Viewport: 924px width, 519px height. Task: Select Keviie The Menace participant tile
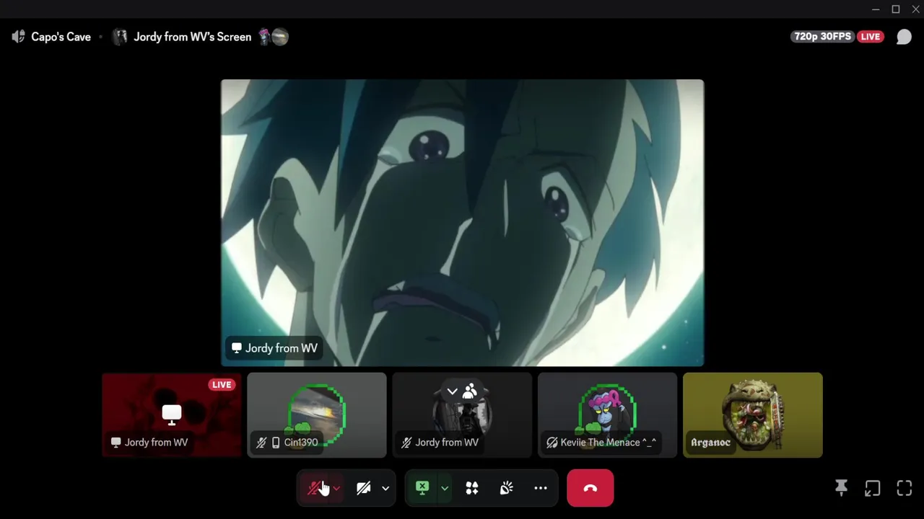[608, 415]
